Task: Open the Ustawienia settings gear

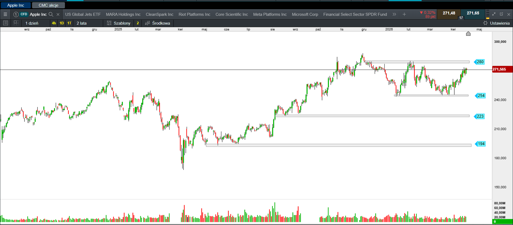Action: (485, 23)
